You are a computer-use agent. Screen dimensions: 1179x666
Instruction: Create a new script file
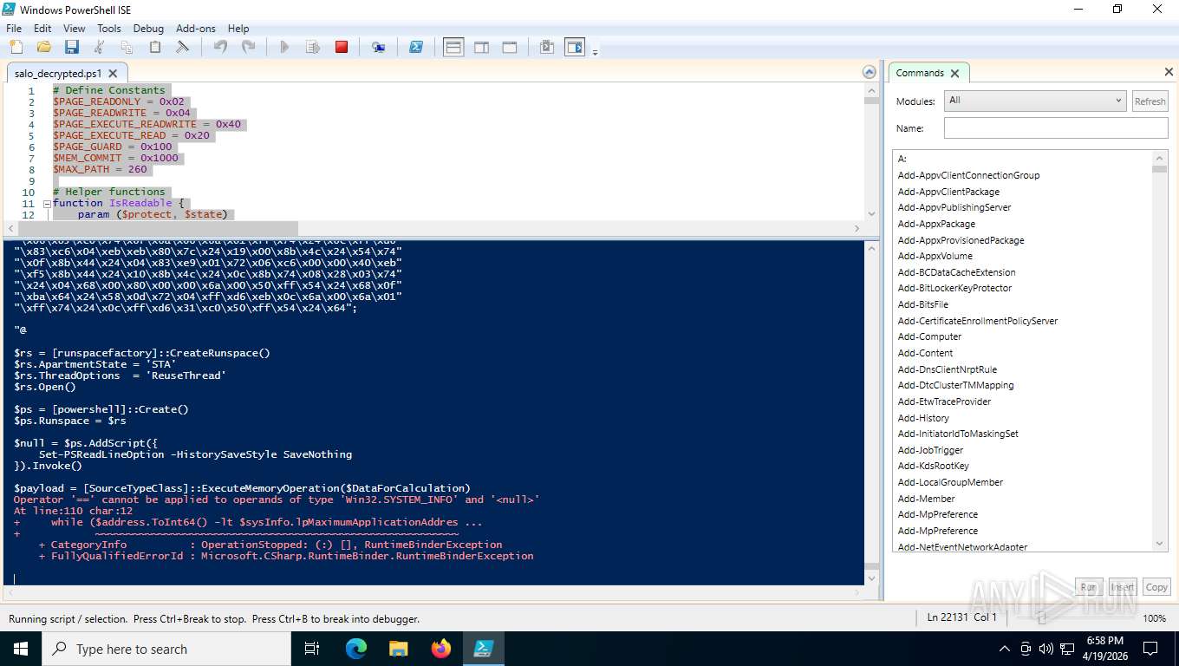point(16,47)
